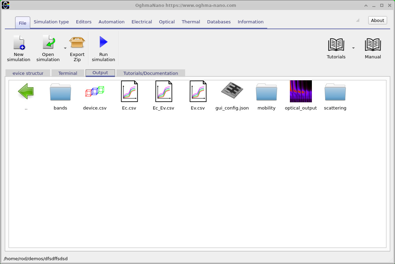
Task: Open the Thermal ribbon tab
Action: click(191, 22)
